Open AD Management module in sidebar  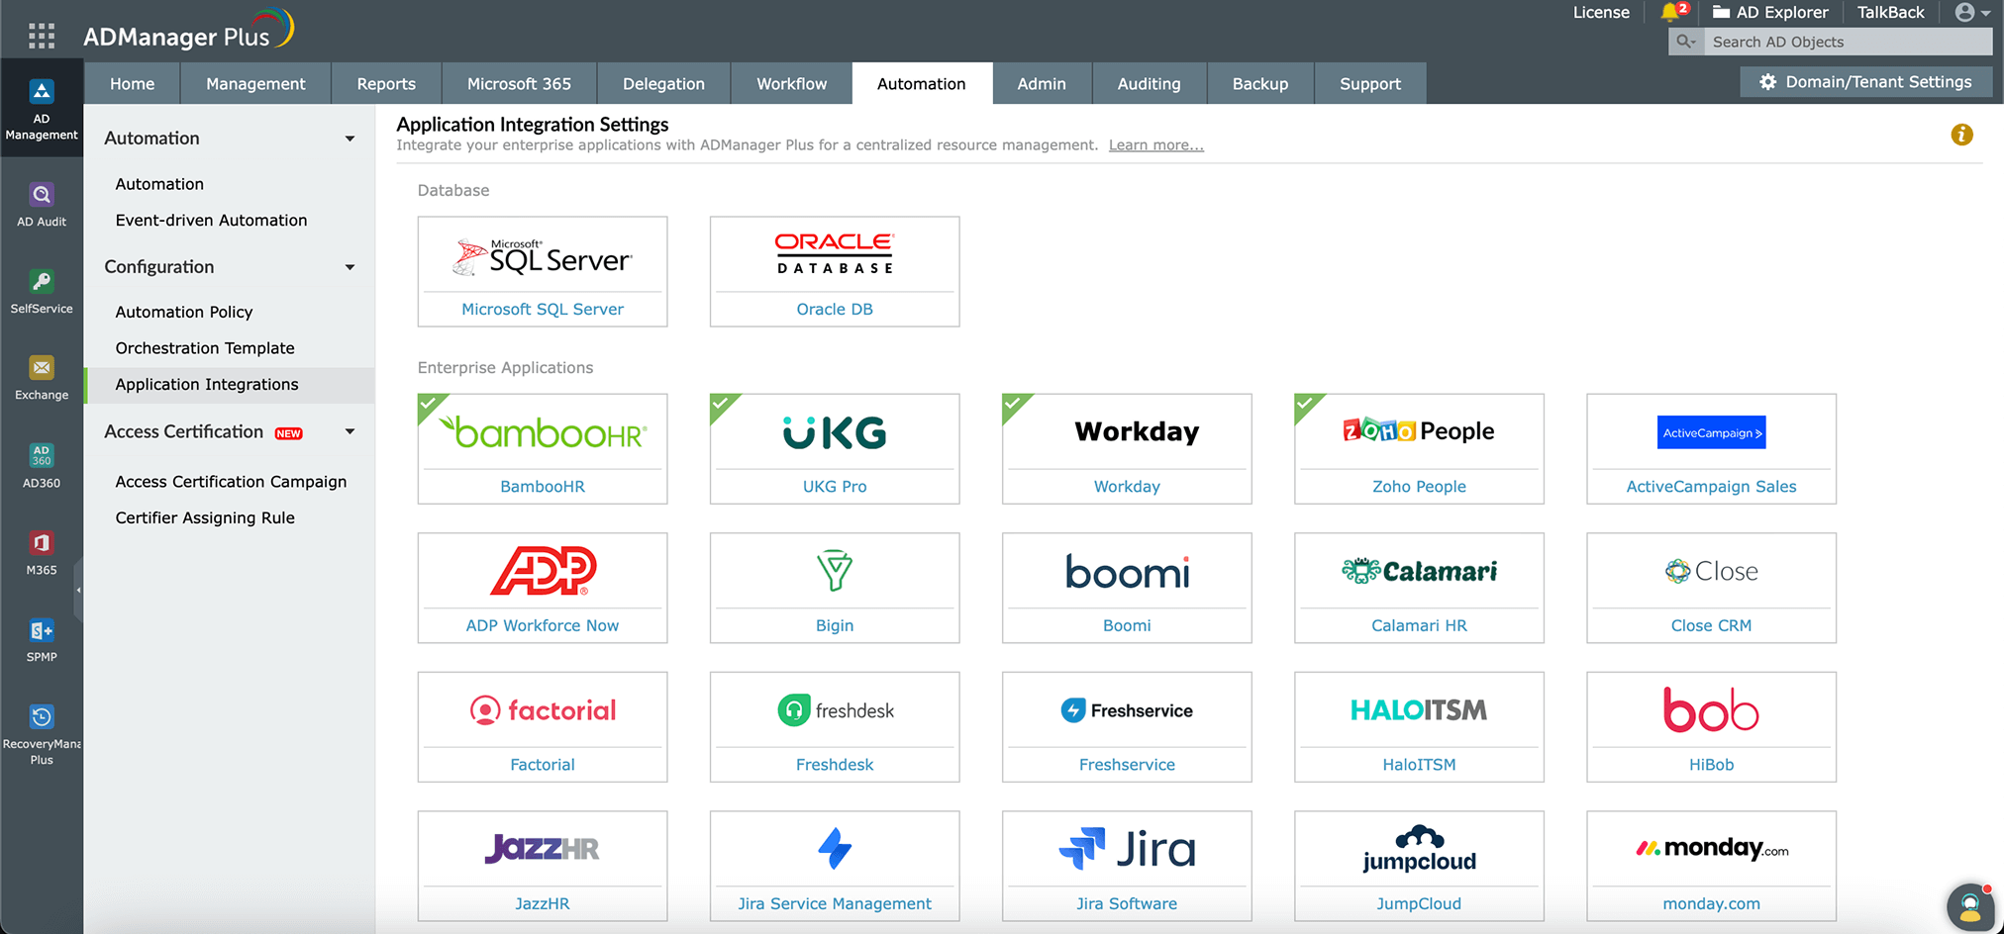42,107
